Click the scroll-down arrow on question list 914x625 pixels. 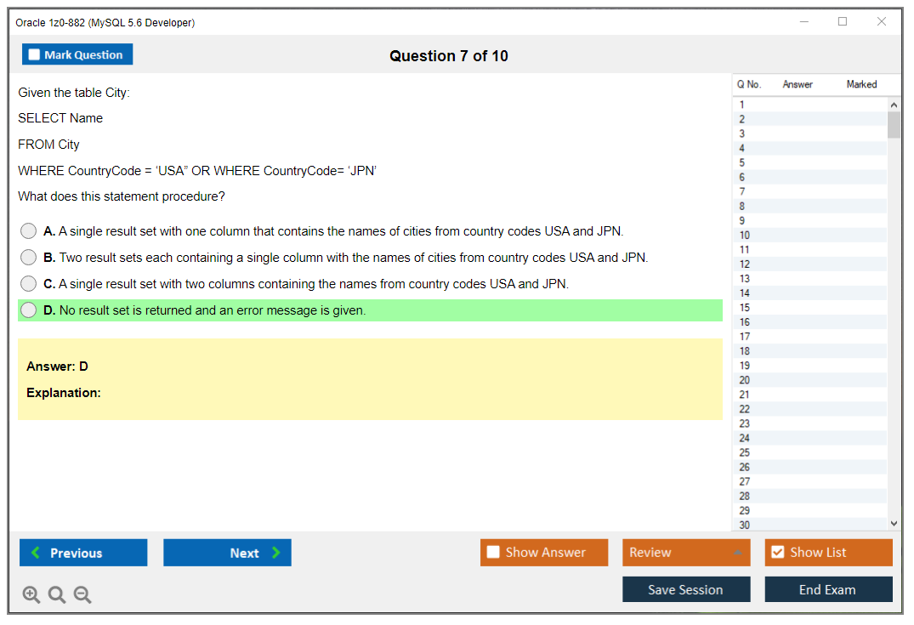894,523
